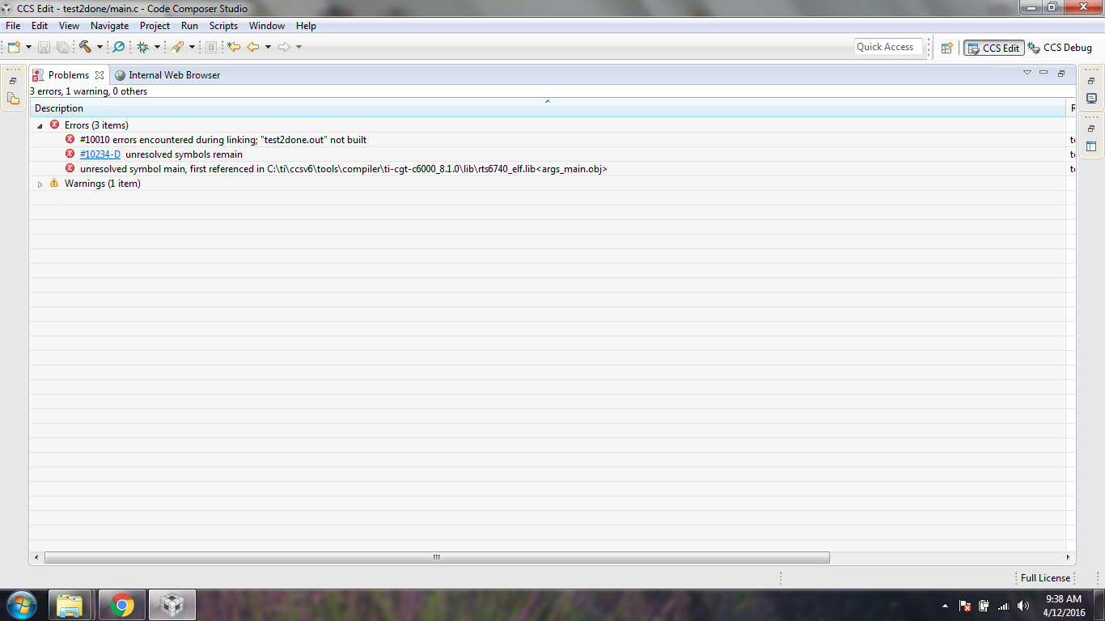Expand the Warnings (1 item) group
Viewport: 1105px width, 621px height.
pyautogui.click(x=40, y=184)
